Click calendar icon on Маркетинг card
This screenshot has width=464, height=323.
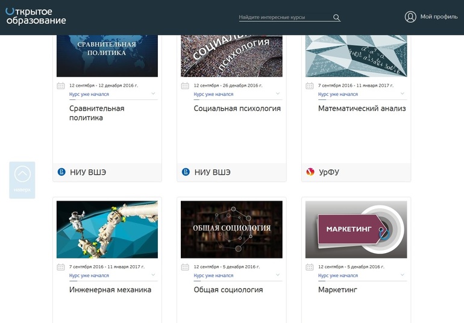[x=310, y=267]
